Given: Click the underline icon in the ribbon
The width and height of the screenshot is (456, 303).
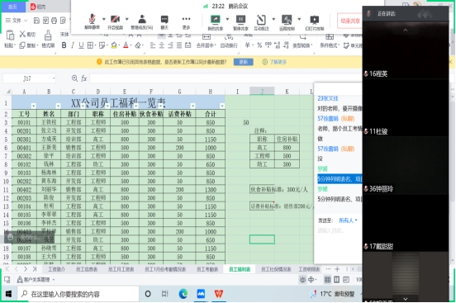Looking at the screenshot, I should [81, 45].
